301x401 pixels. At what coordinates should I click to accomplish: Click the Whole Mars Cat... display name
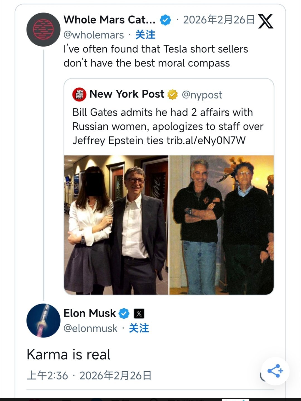(109, 20)
